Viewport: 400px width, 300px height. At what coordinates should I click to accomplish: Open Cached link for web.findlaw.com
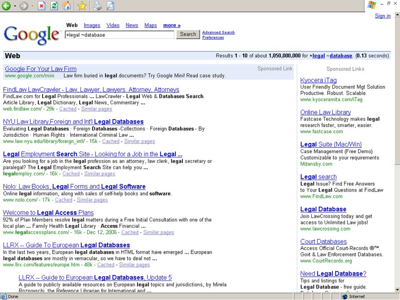point(68,109)
